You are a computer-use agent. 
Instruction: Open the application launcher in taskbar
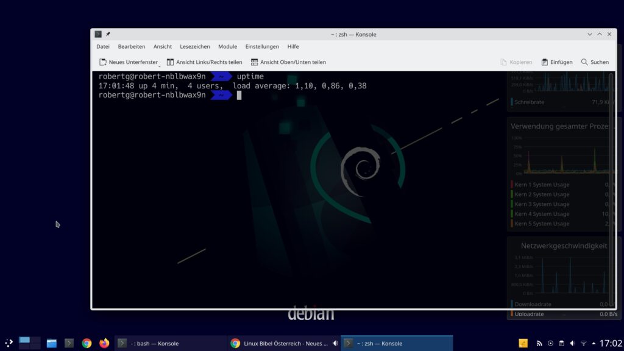tap(9, 343)
